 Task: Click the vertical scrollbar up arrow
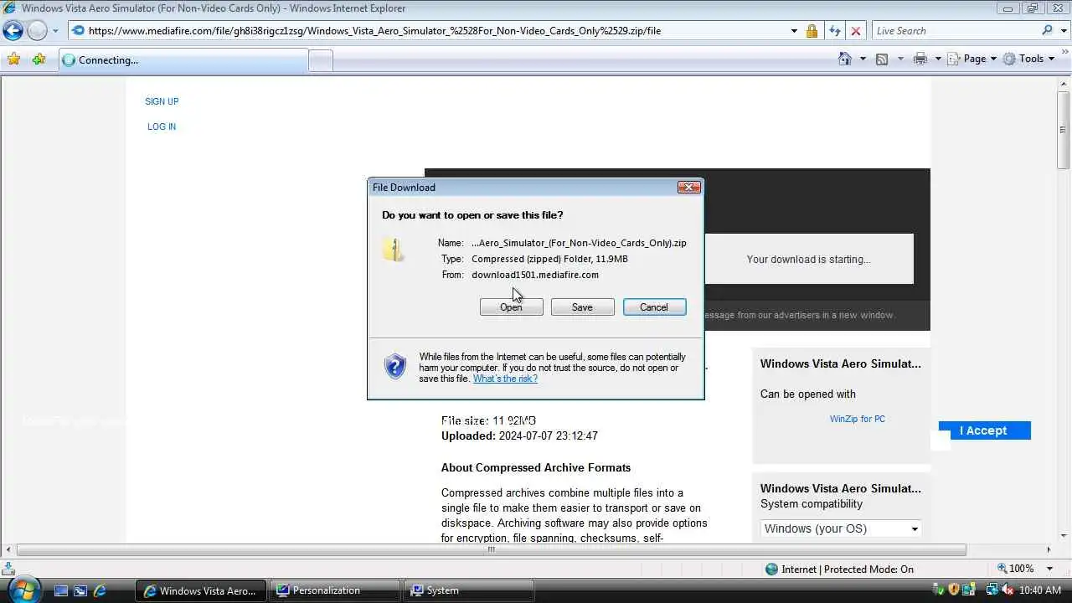coord(1064,83)
